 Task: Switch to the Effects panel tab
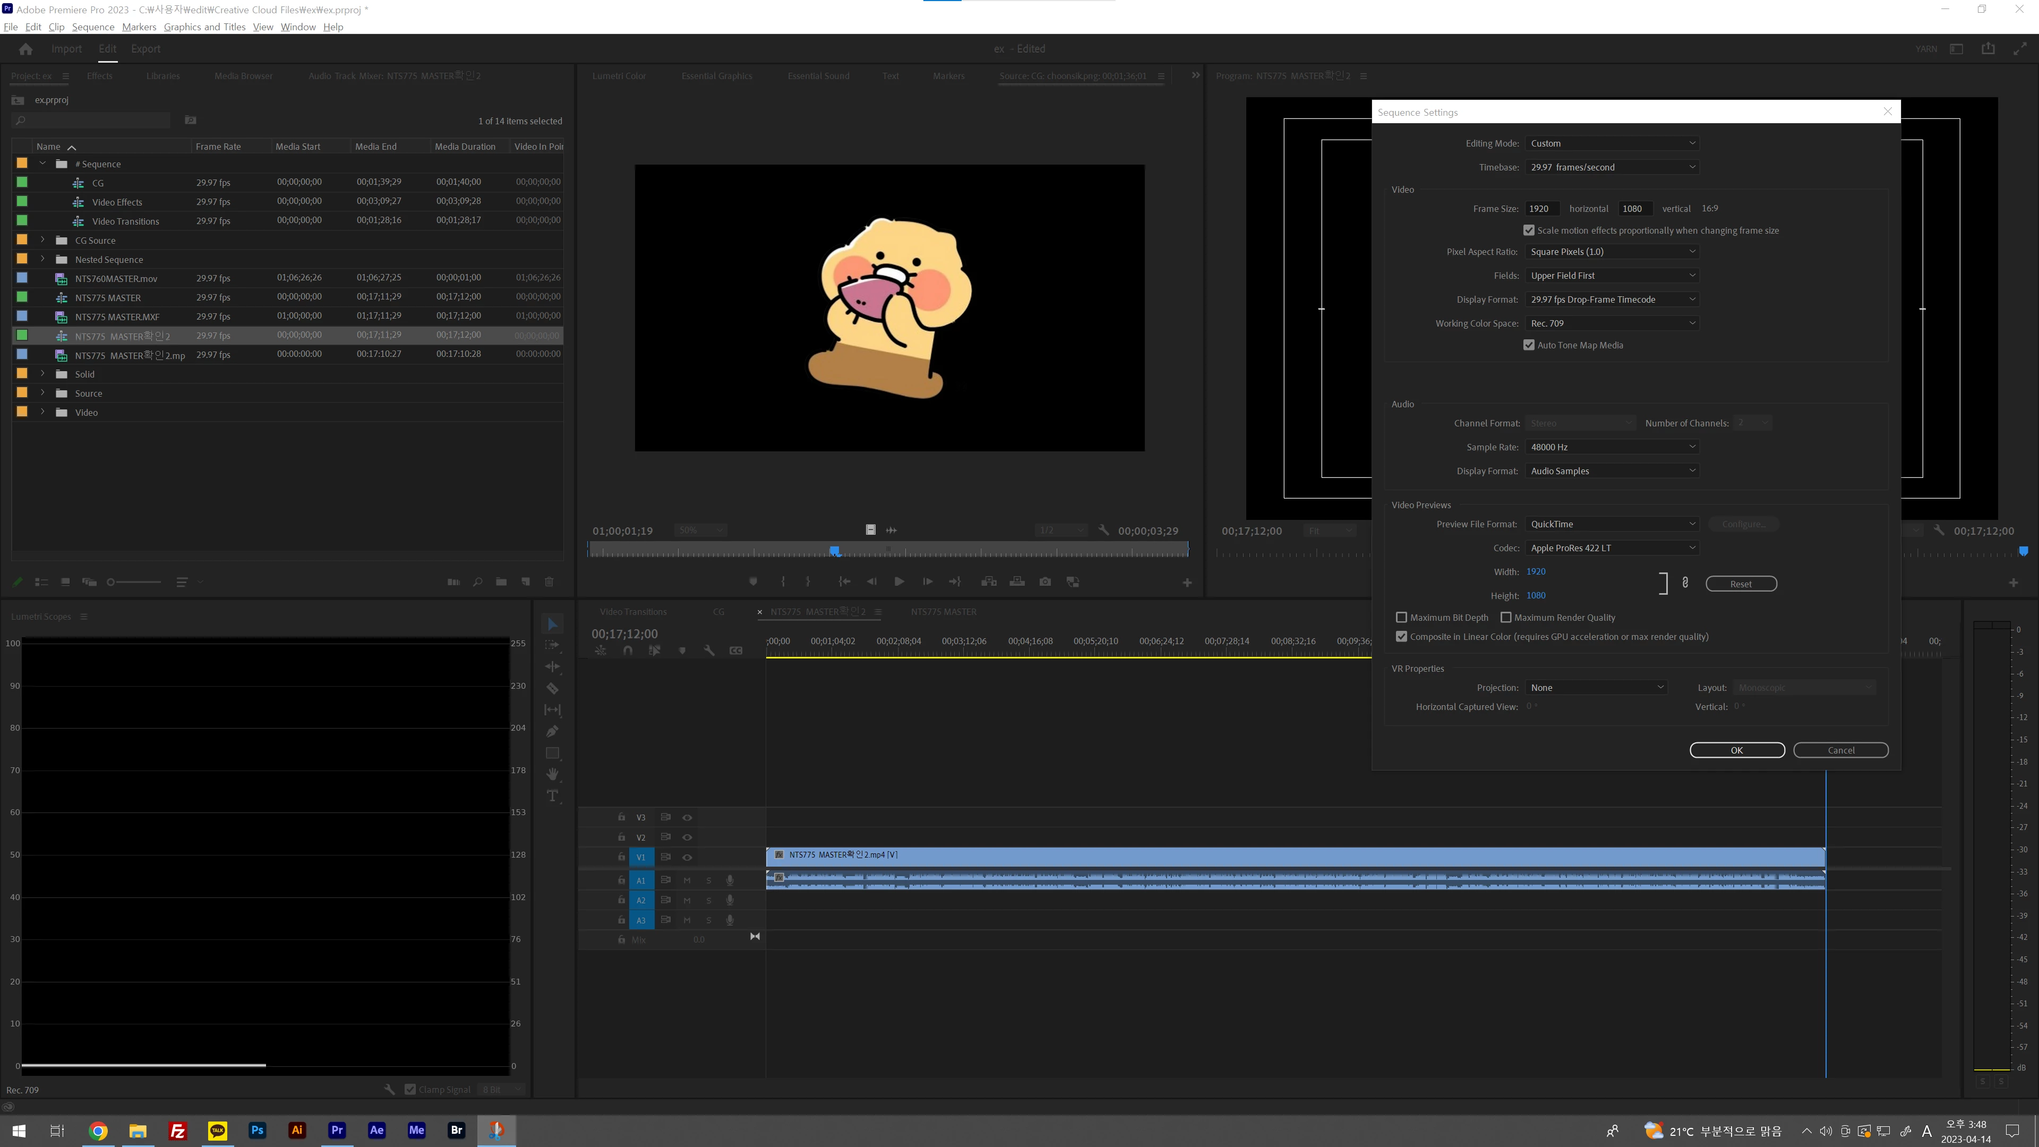click(x=100, y=76)
